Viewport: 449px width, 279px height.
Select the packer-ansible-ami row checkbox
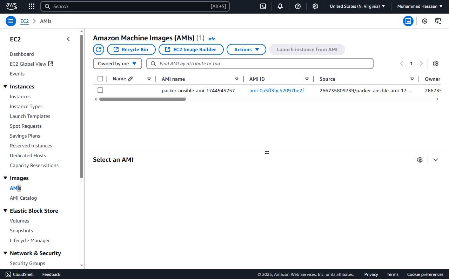[x=100, y=90]
